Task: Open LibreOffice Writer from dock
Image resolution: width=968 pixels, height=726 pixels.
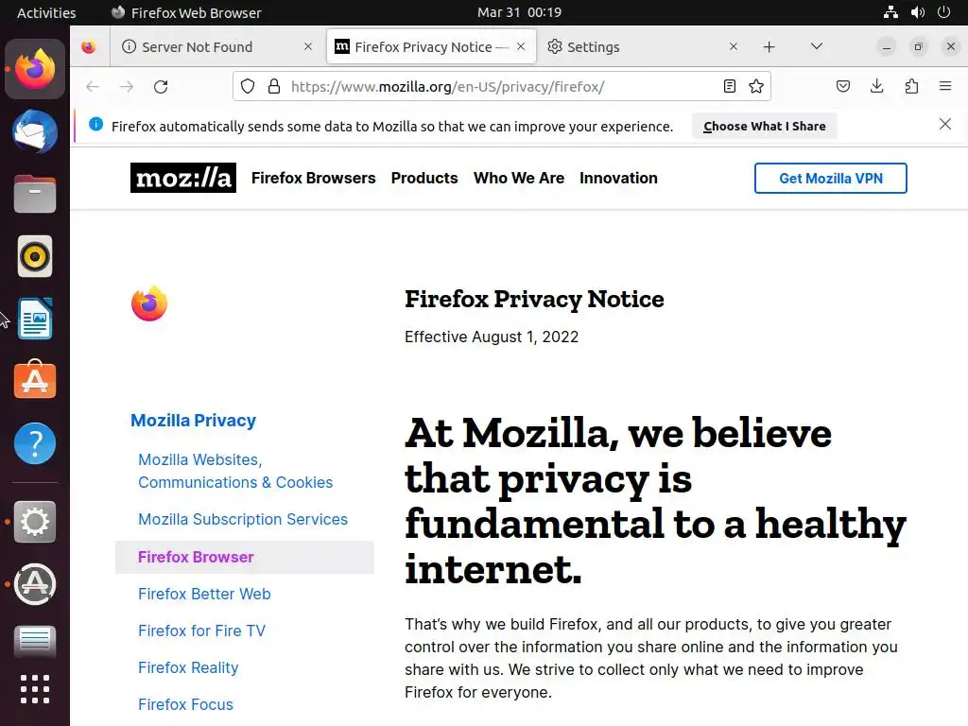Action: [x=35, y=319]
